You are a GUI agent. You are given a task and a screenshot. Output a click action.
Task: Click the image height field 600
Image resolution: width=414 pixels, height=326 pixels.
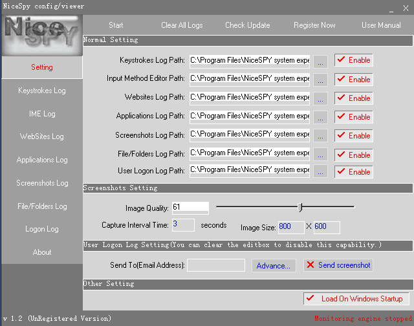[327, 227]
